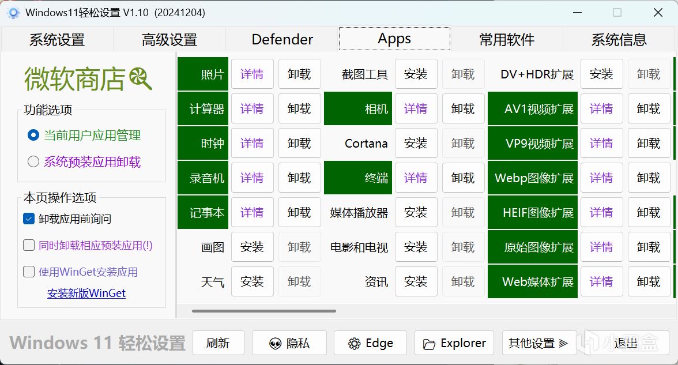View 详情 for 计算器
Image resolution: width=678 pixels, height=365 pixels.
coord(252,108)
